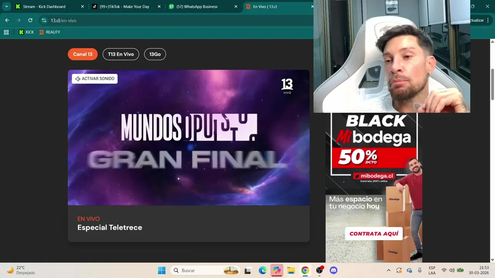Open the clock showing 21:53 30-03-2026
Viewport: 495px width, 278px height.
(x=479, y=270)
